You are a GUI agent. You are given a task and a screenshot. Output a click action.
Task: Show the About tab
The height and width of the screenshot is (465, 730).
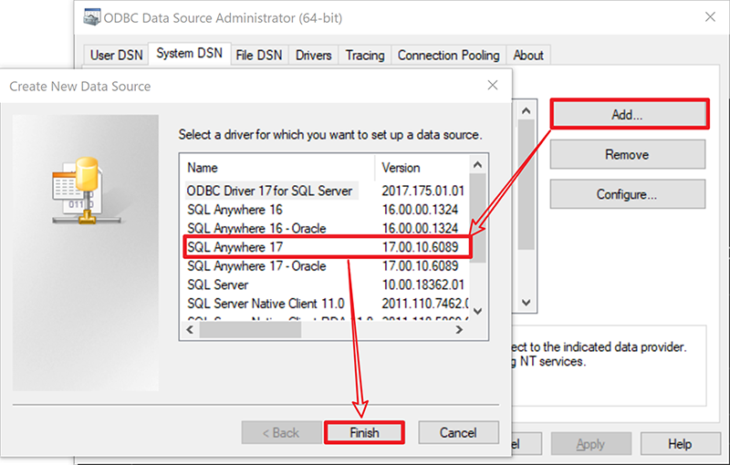(528, 55)
